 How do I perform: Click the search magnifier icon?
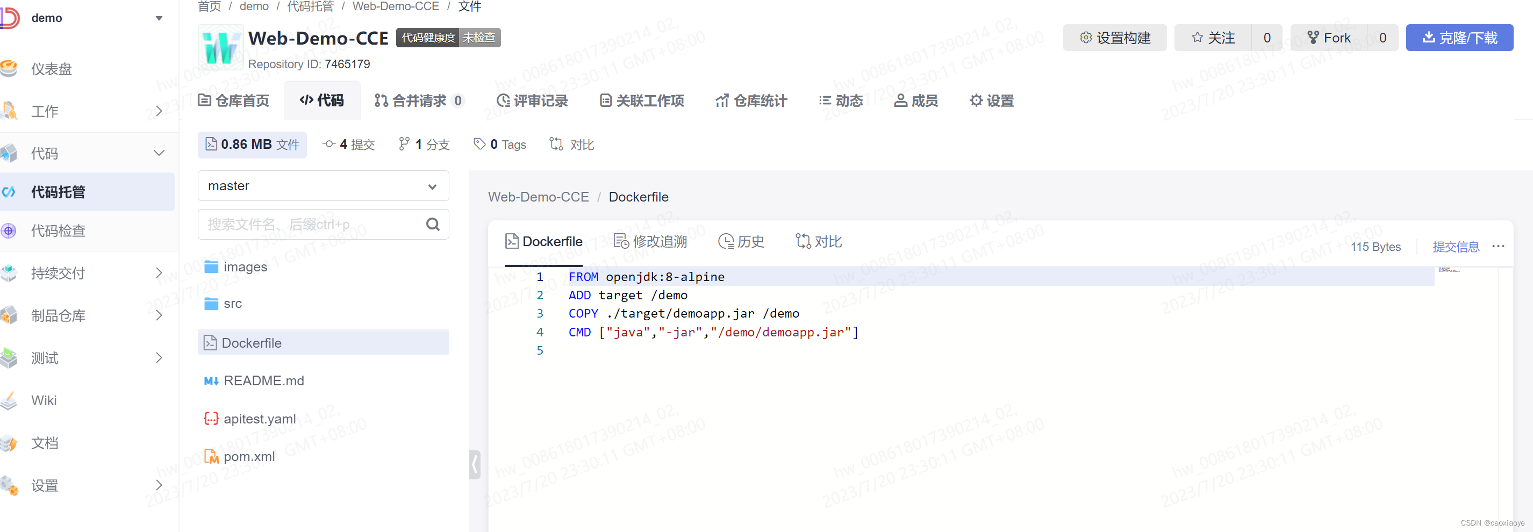tap(433, 224)
